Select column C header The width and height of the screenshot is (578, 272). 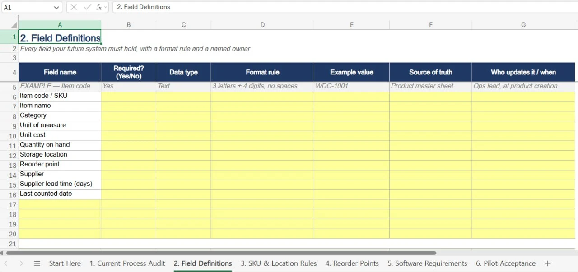click(183, 25)
